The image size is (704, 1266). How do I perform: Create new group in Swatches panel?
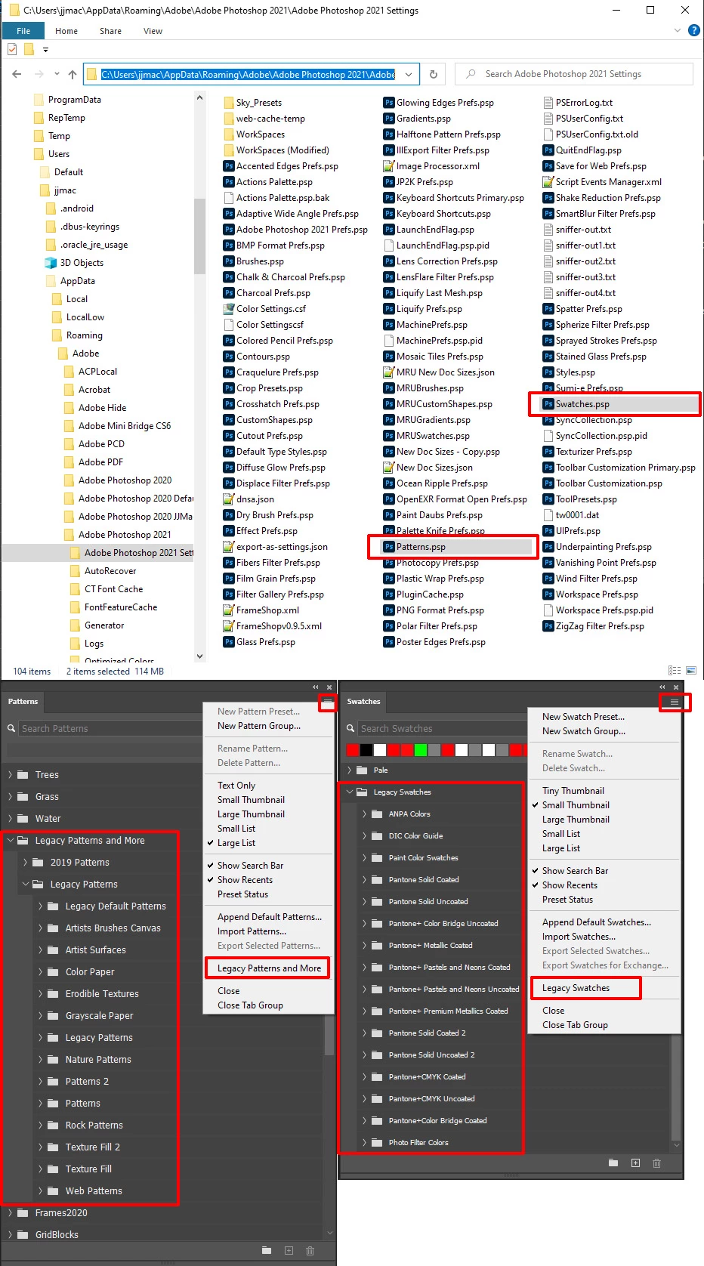pyautogui.click(x=613, y=1163)
